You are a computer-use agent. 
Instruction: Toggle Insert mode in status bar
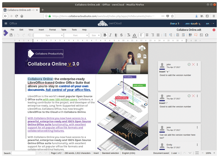pos(96,153)
